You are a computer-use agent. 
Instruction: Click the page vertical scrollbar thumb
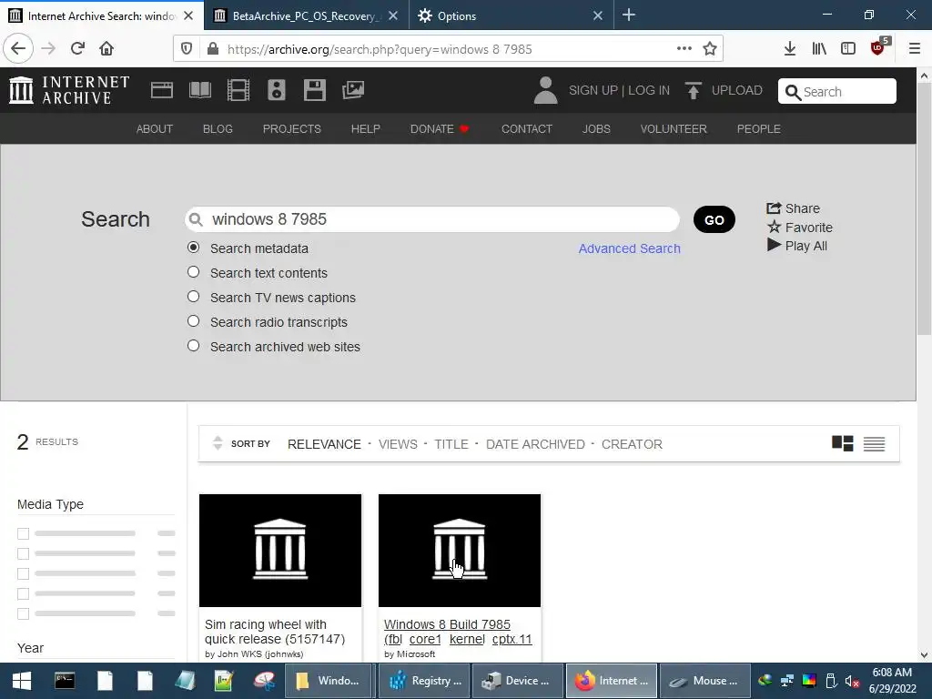pyautogui.click(x=924, y=208)
